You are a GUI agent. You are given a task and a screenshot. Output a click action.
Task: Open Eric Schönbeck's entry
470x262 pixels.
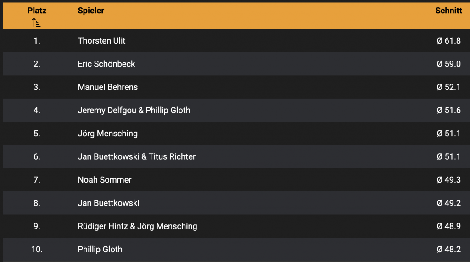[106, 64]
